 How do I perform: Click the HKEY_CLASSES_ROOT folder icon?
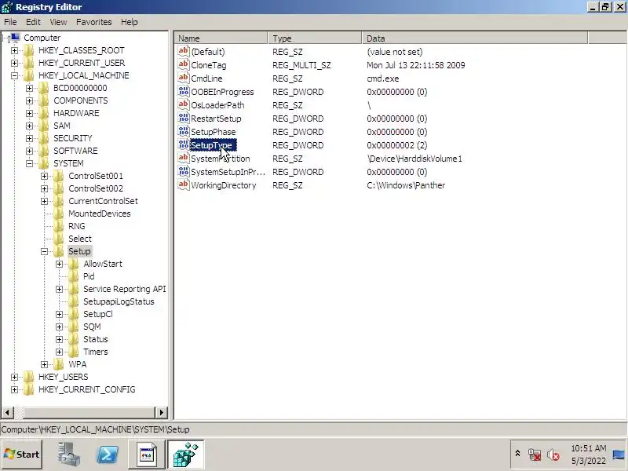point(29,50)
